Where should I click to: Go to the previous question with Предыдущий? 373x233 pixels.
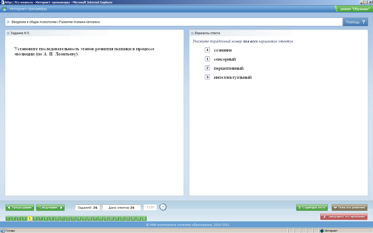(x=19, y=207)
